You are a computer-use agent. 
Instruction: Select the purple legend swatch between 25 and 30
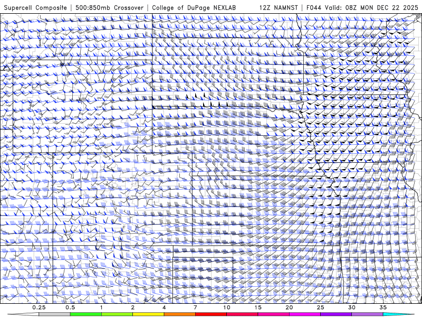(x=336, y=314)
